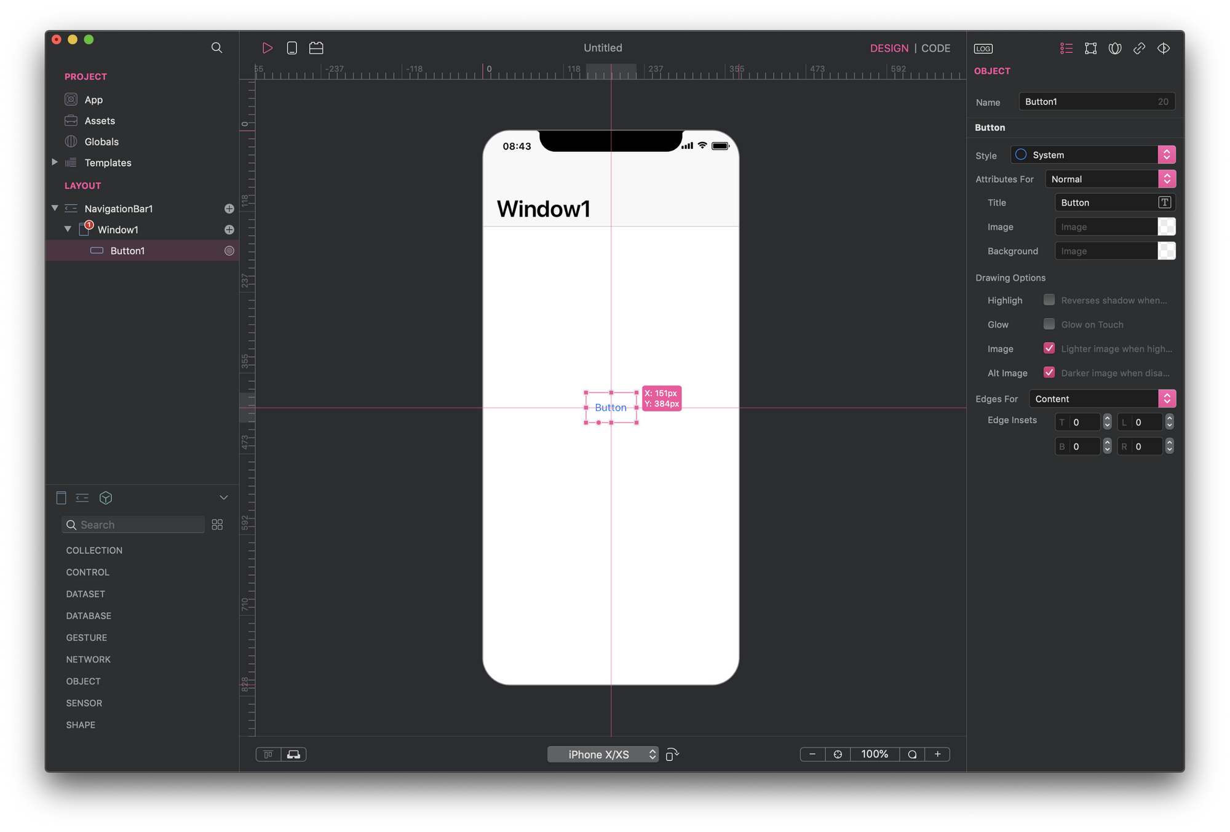
Task: Open the geometry inspector icon
Action: [1090, 49]
